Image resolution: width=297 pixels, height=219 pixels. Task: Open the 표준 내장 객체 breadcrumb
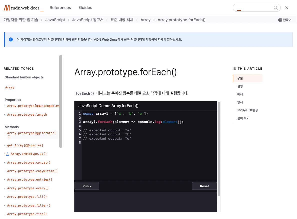(122, 20)
